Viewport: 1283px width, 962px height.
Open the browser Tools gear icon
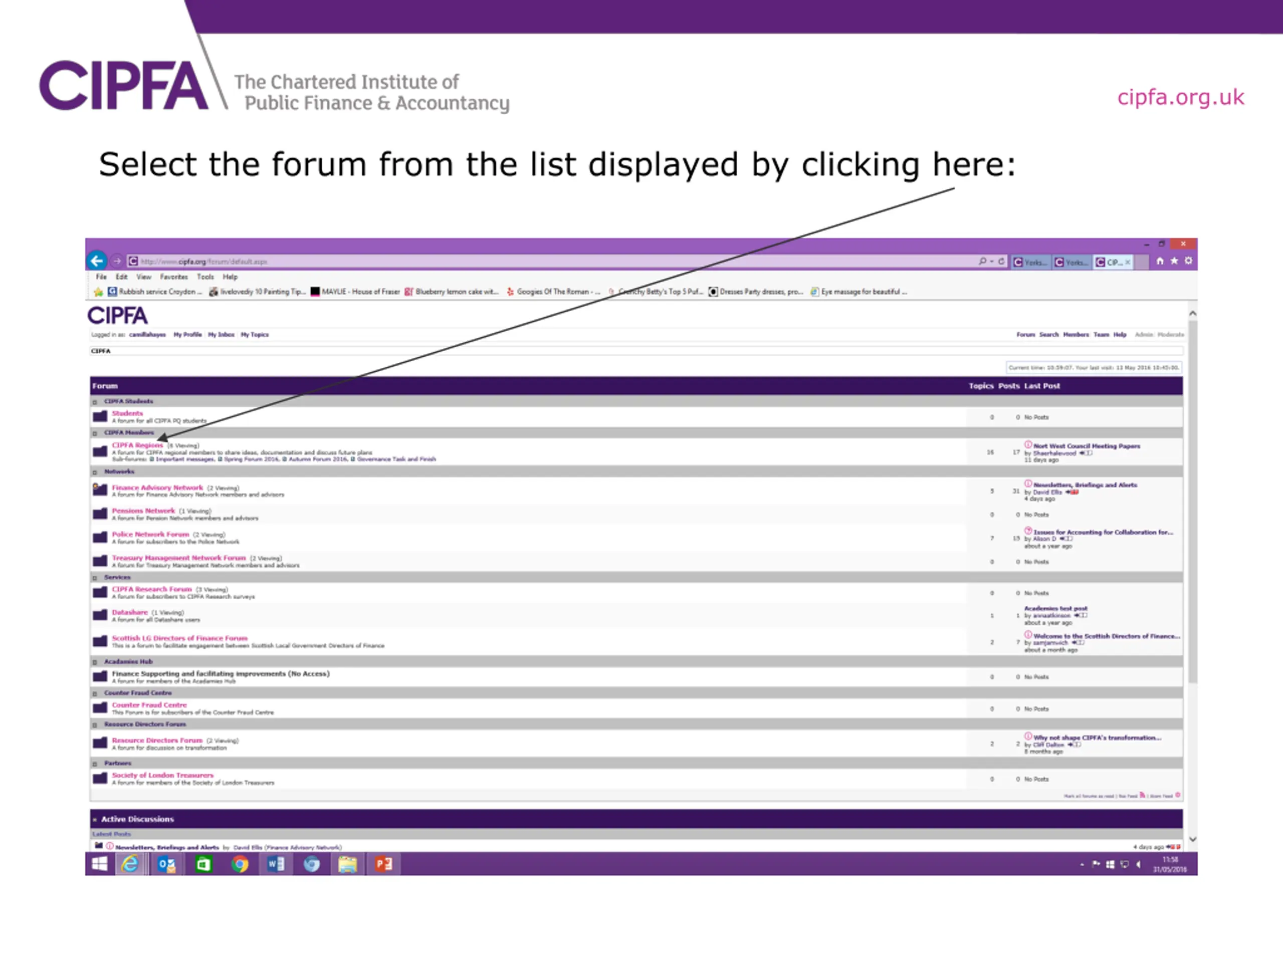(1188, 261)
